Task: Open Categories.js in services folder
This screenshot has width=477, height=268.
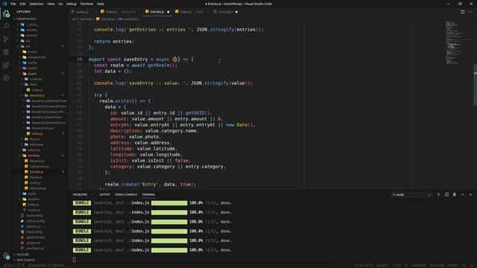Action: click(40, 167)
